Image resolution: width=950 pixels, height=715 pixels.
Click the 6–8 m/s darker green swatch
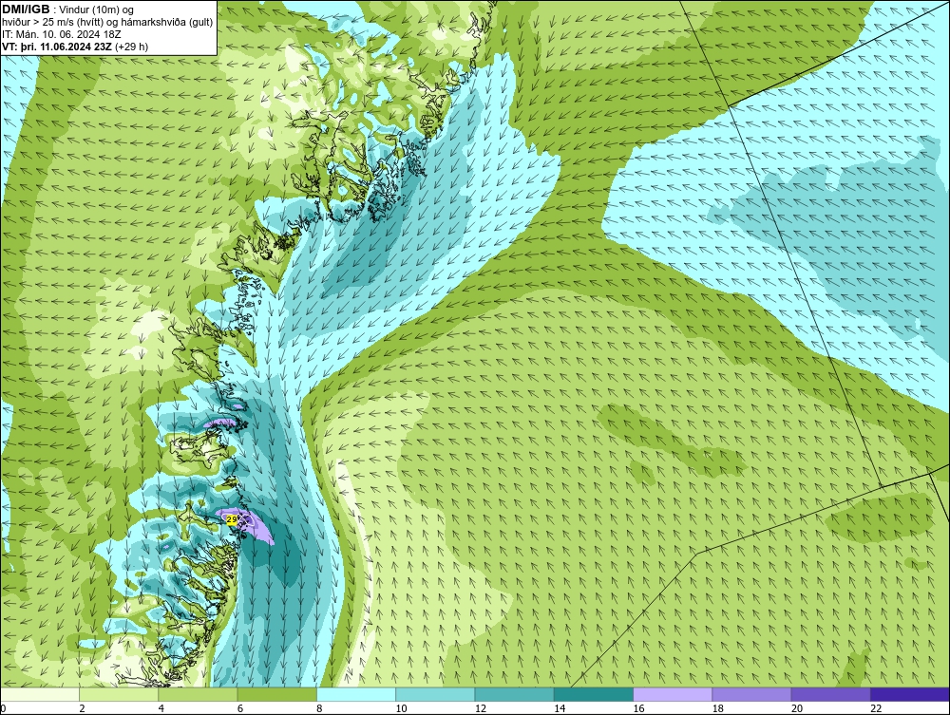pyautogui.click(x=276, y=694)
